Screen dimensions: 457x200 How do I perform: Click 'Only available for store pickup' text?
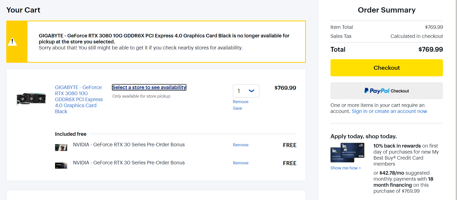pos(141,96)
